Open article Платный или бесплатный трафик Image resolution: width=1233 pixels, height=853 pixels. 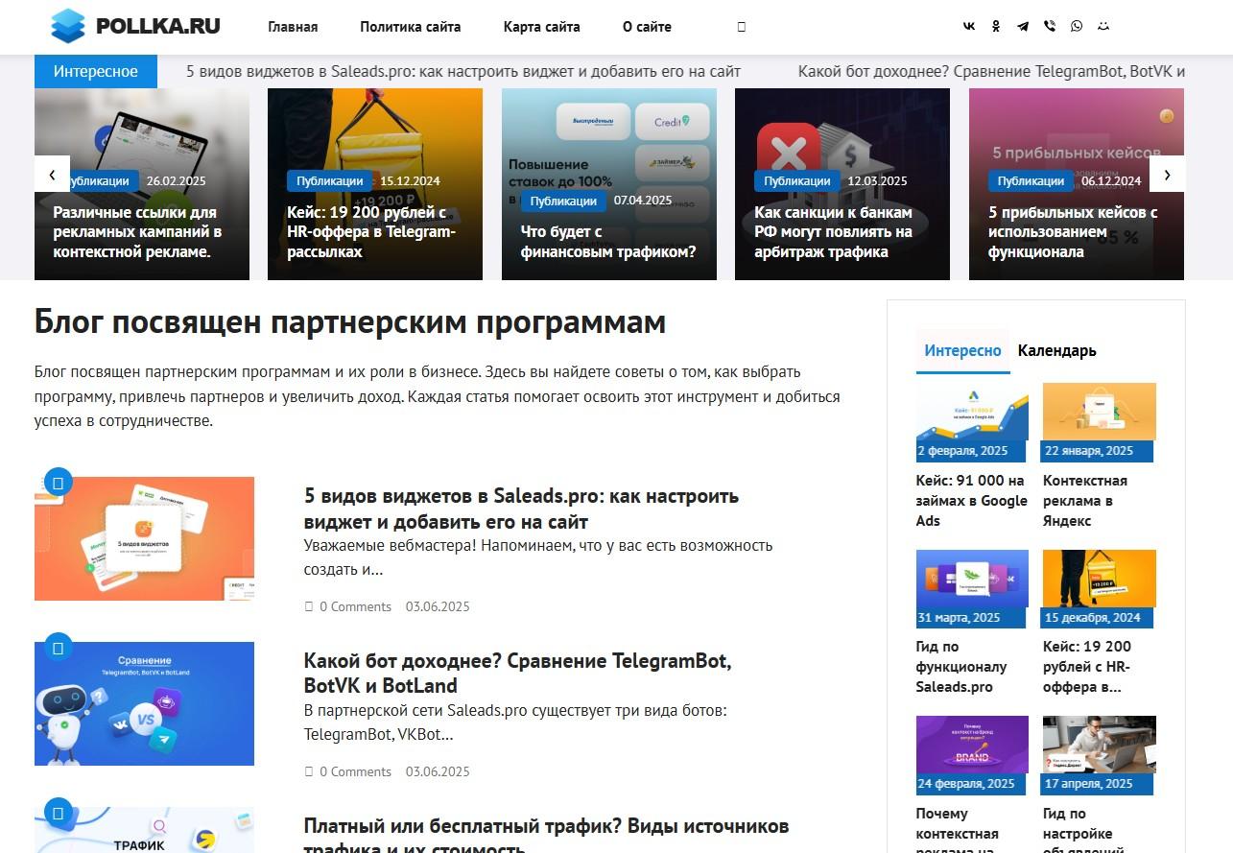coord(546,835)
